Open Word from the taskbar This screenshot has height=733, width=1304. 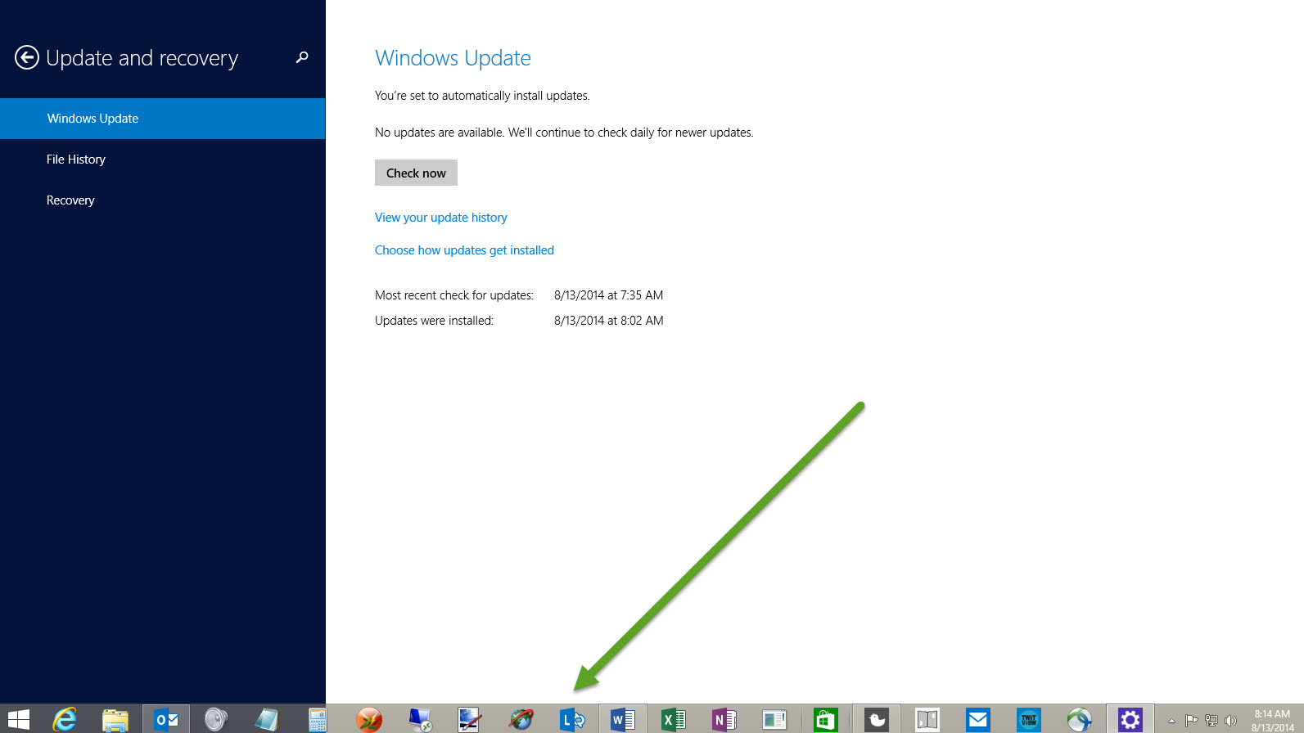[622, 719]
